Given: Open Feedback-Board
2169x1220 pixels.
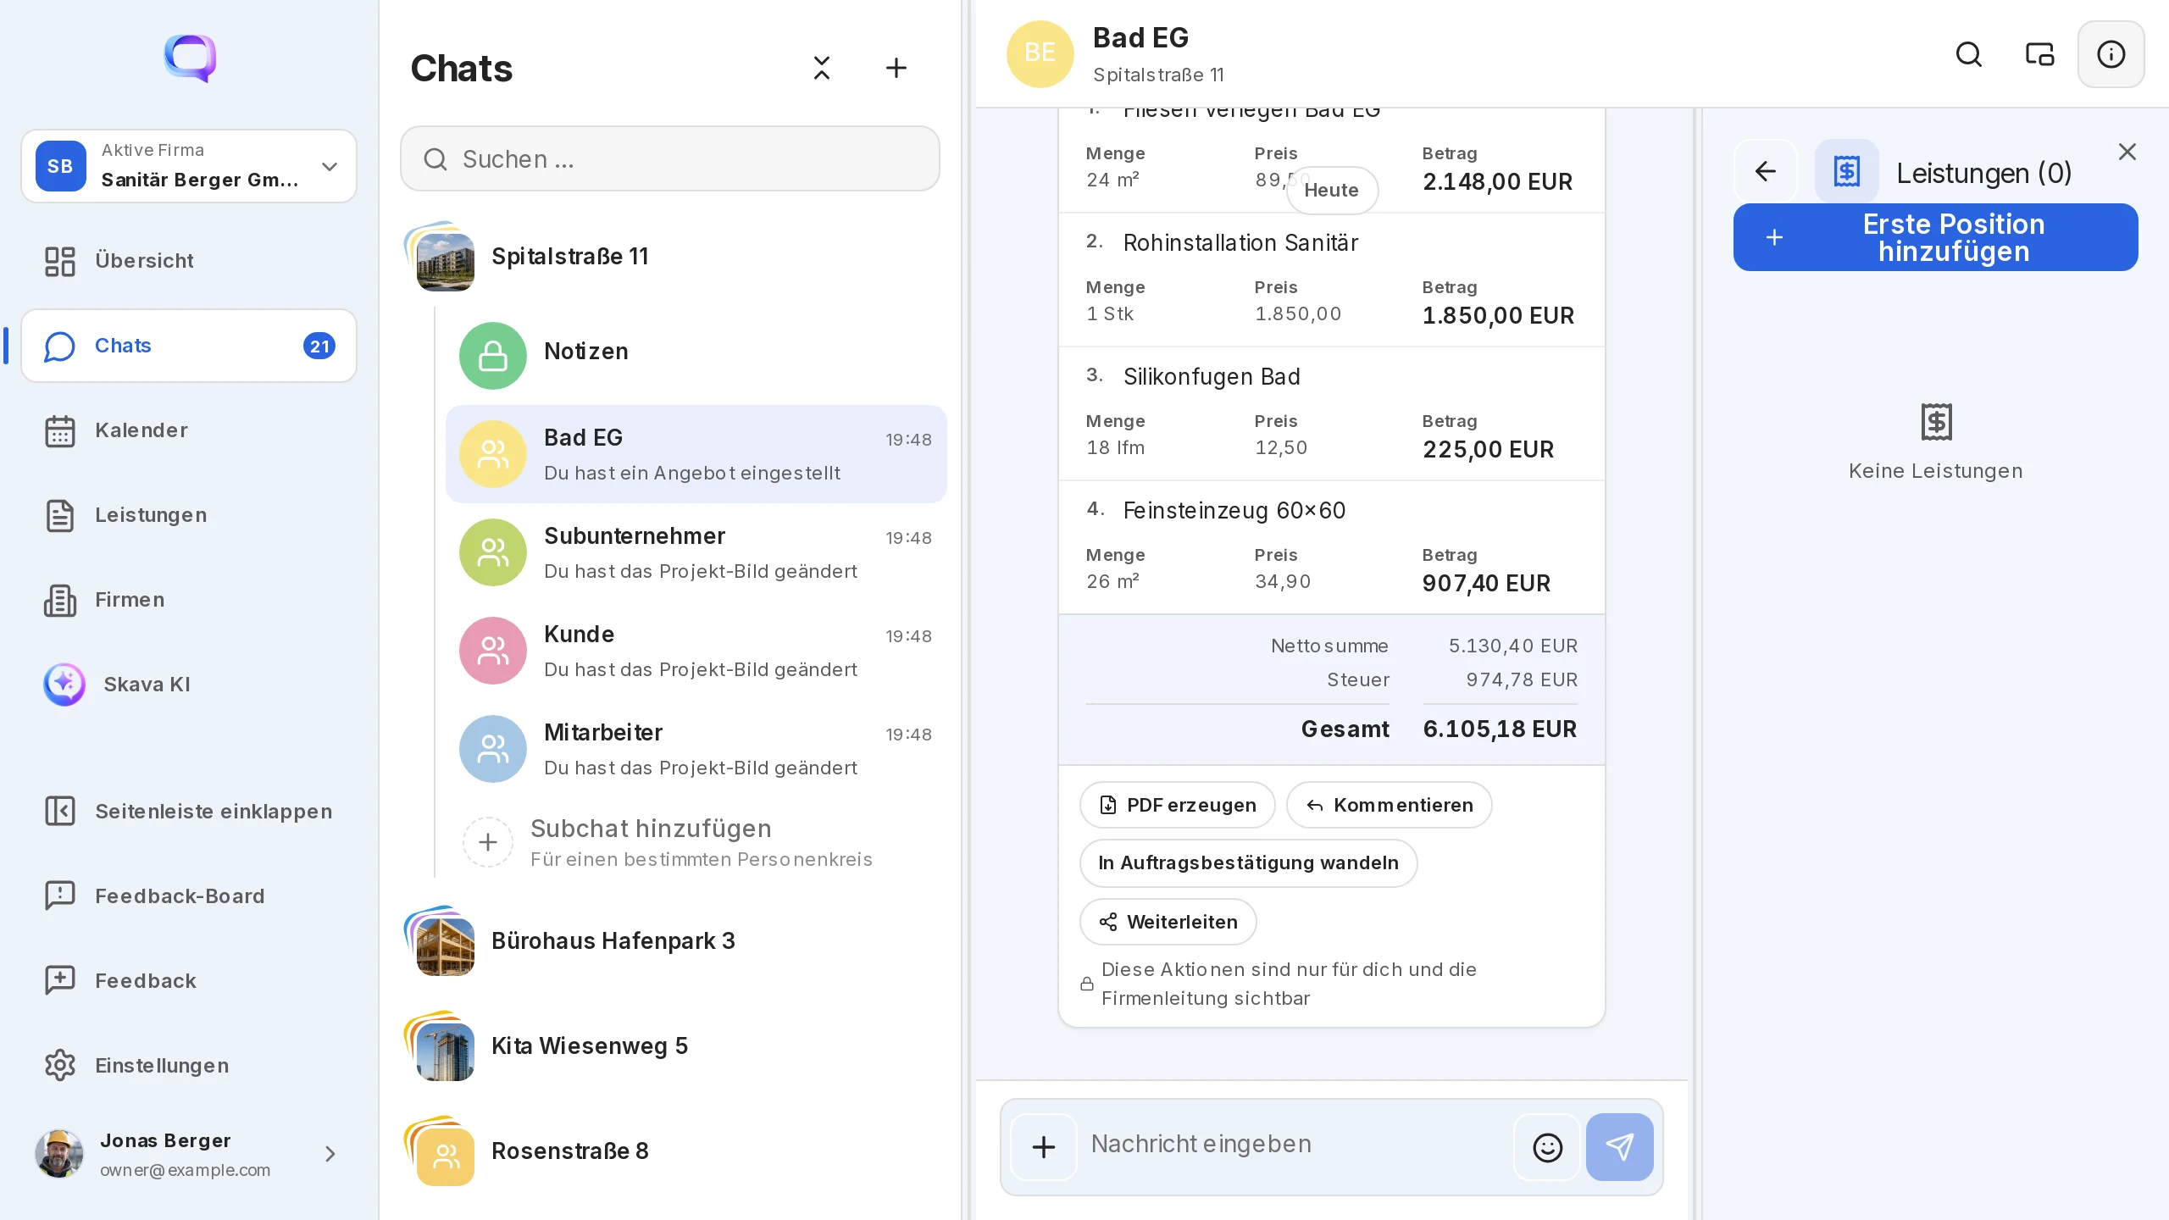Looking at the screenshot, I should click(x=188, y=896).
